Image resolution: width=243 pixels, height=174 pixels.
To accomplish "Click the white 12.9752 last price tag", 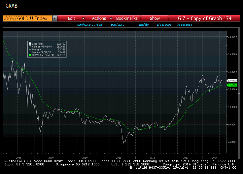I will click(232, 81).
